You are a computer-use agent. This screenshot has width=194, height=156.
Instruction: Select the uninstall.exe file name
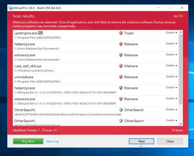point(24,77)
